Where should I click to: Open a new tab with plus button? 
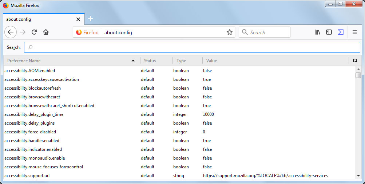point(91,19)
